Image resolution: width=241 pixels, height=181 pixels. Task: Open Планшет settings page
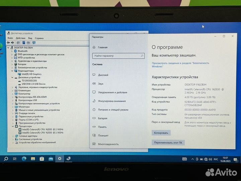click(100, 136)
